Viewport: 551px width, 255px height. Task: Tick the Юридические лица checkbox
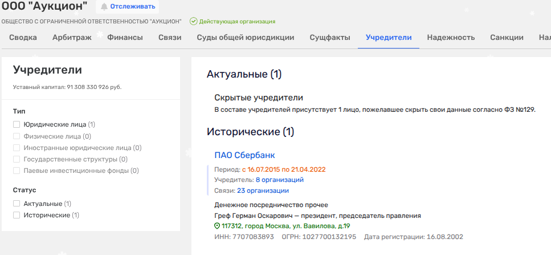(x=17, y=124)
